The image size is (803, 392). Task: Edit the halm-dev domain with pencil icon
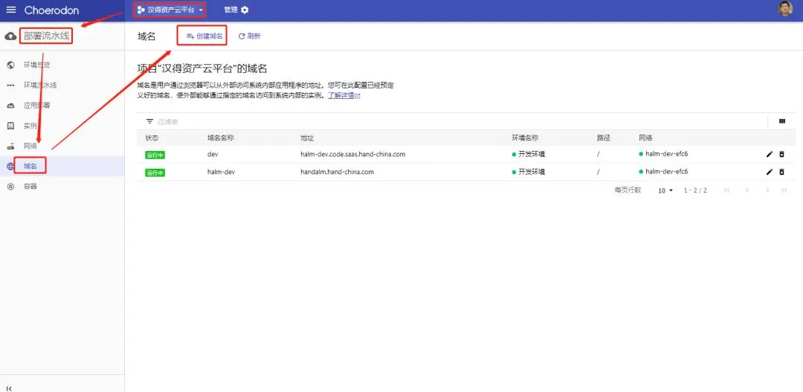click(x=770, y=172)
